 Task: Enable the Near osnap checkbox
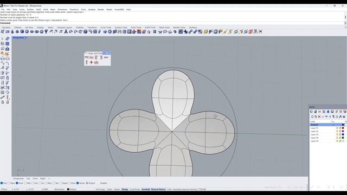click(x=9, y=183)
